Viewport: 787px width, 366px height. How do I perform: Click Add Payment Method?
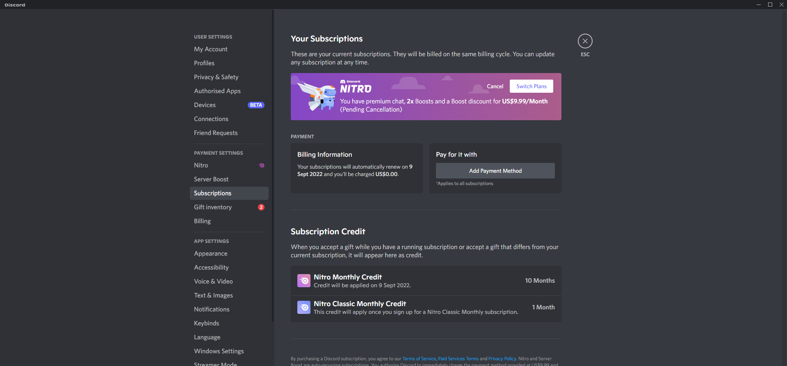495,171
